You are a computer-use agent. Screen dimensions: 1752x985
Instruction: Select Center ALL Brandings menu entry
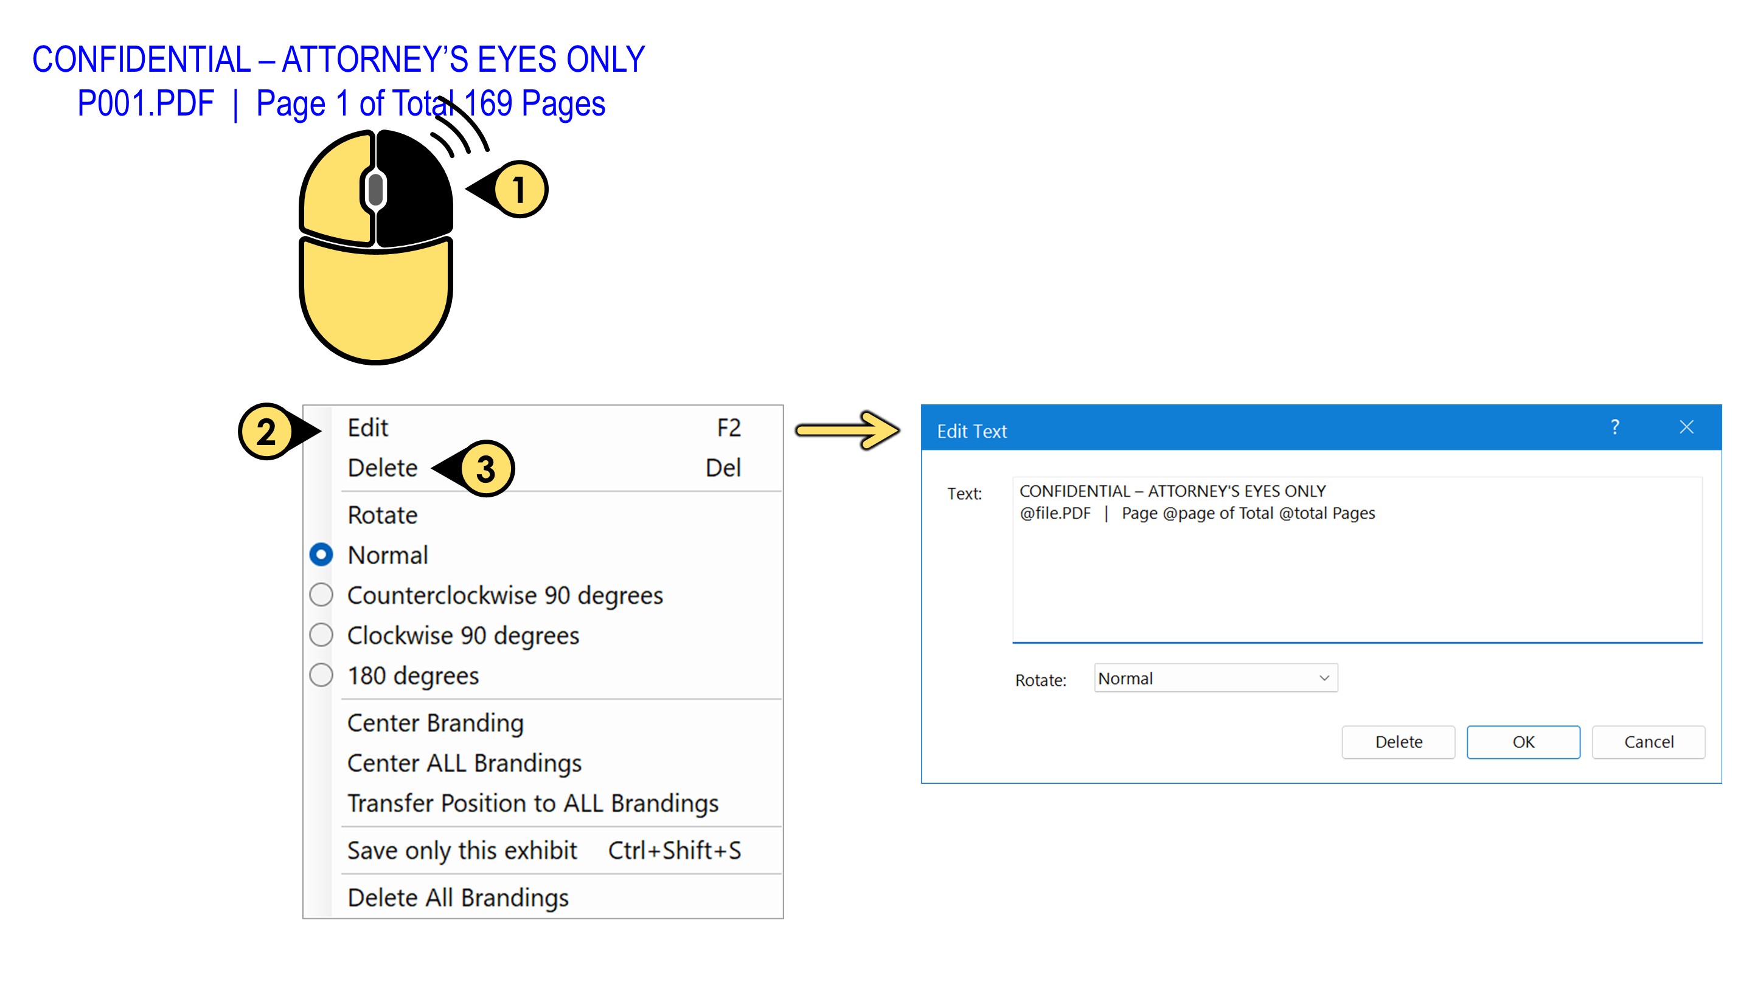coord(464,762)
